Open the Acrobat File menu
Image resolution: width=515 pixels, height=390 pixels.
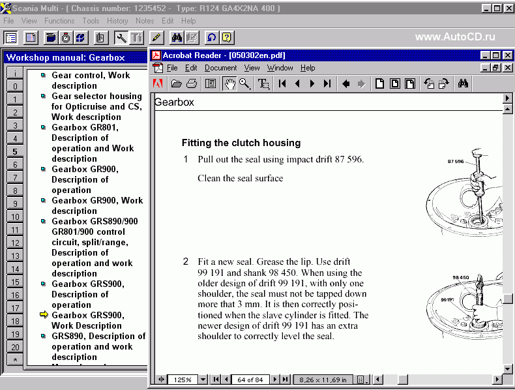click(172, 68)
